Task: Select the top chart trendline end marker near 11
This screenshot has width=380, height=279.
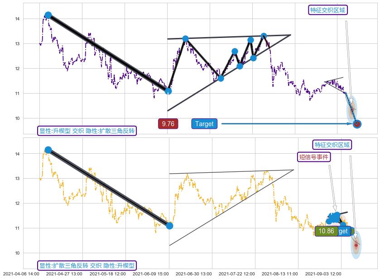Action: pos(168,91)
